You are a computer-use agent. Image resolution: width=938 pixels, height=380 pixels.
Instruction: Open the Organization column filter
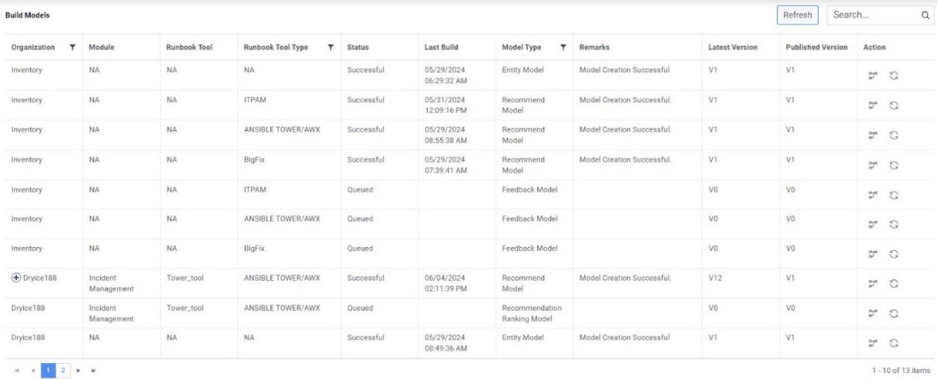click(x=73, y=47)
